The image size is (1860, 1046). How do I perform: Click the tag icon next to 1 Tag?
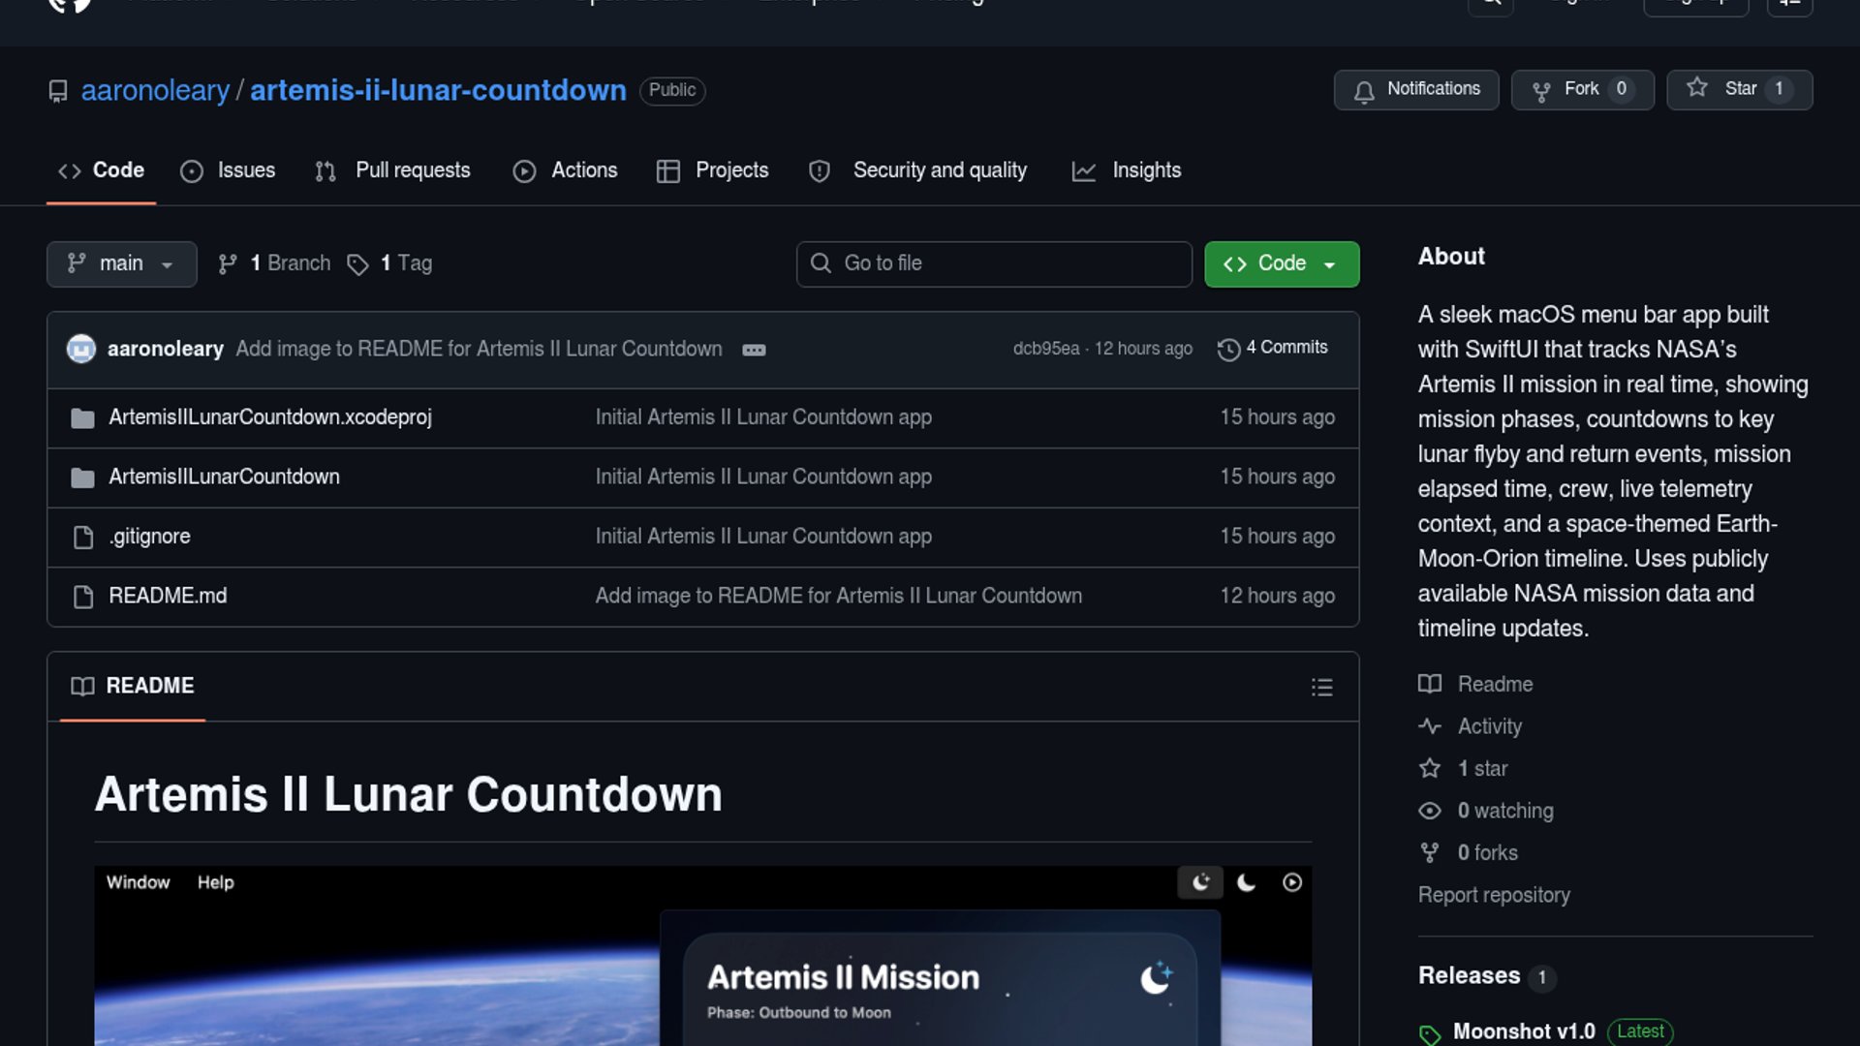[357, 264]
